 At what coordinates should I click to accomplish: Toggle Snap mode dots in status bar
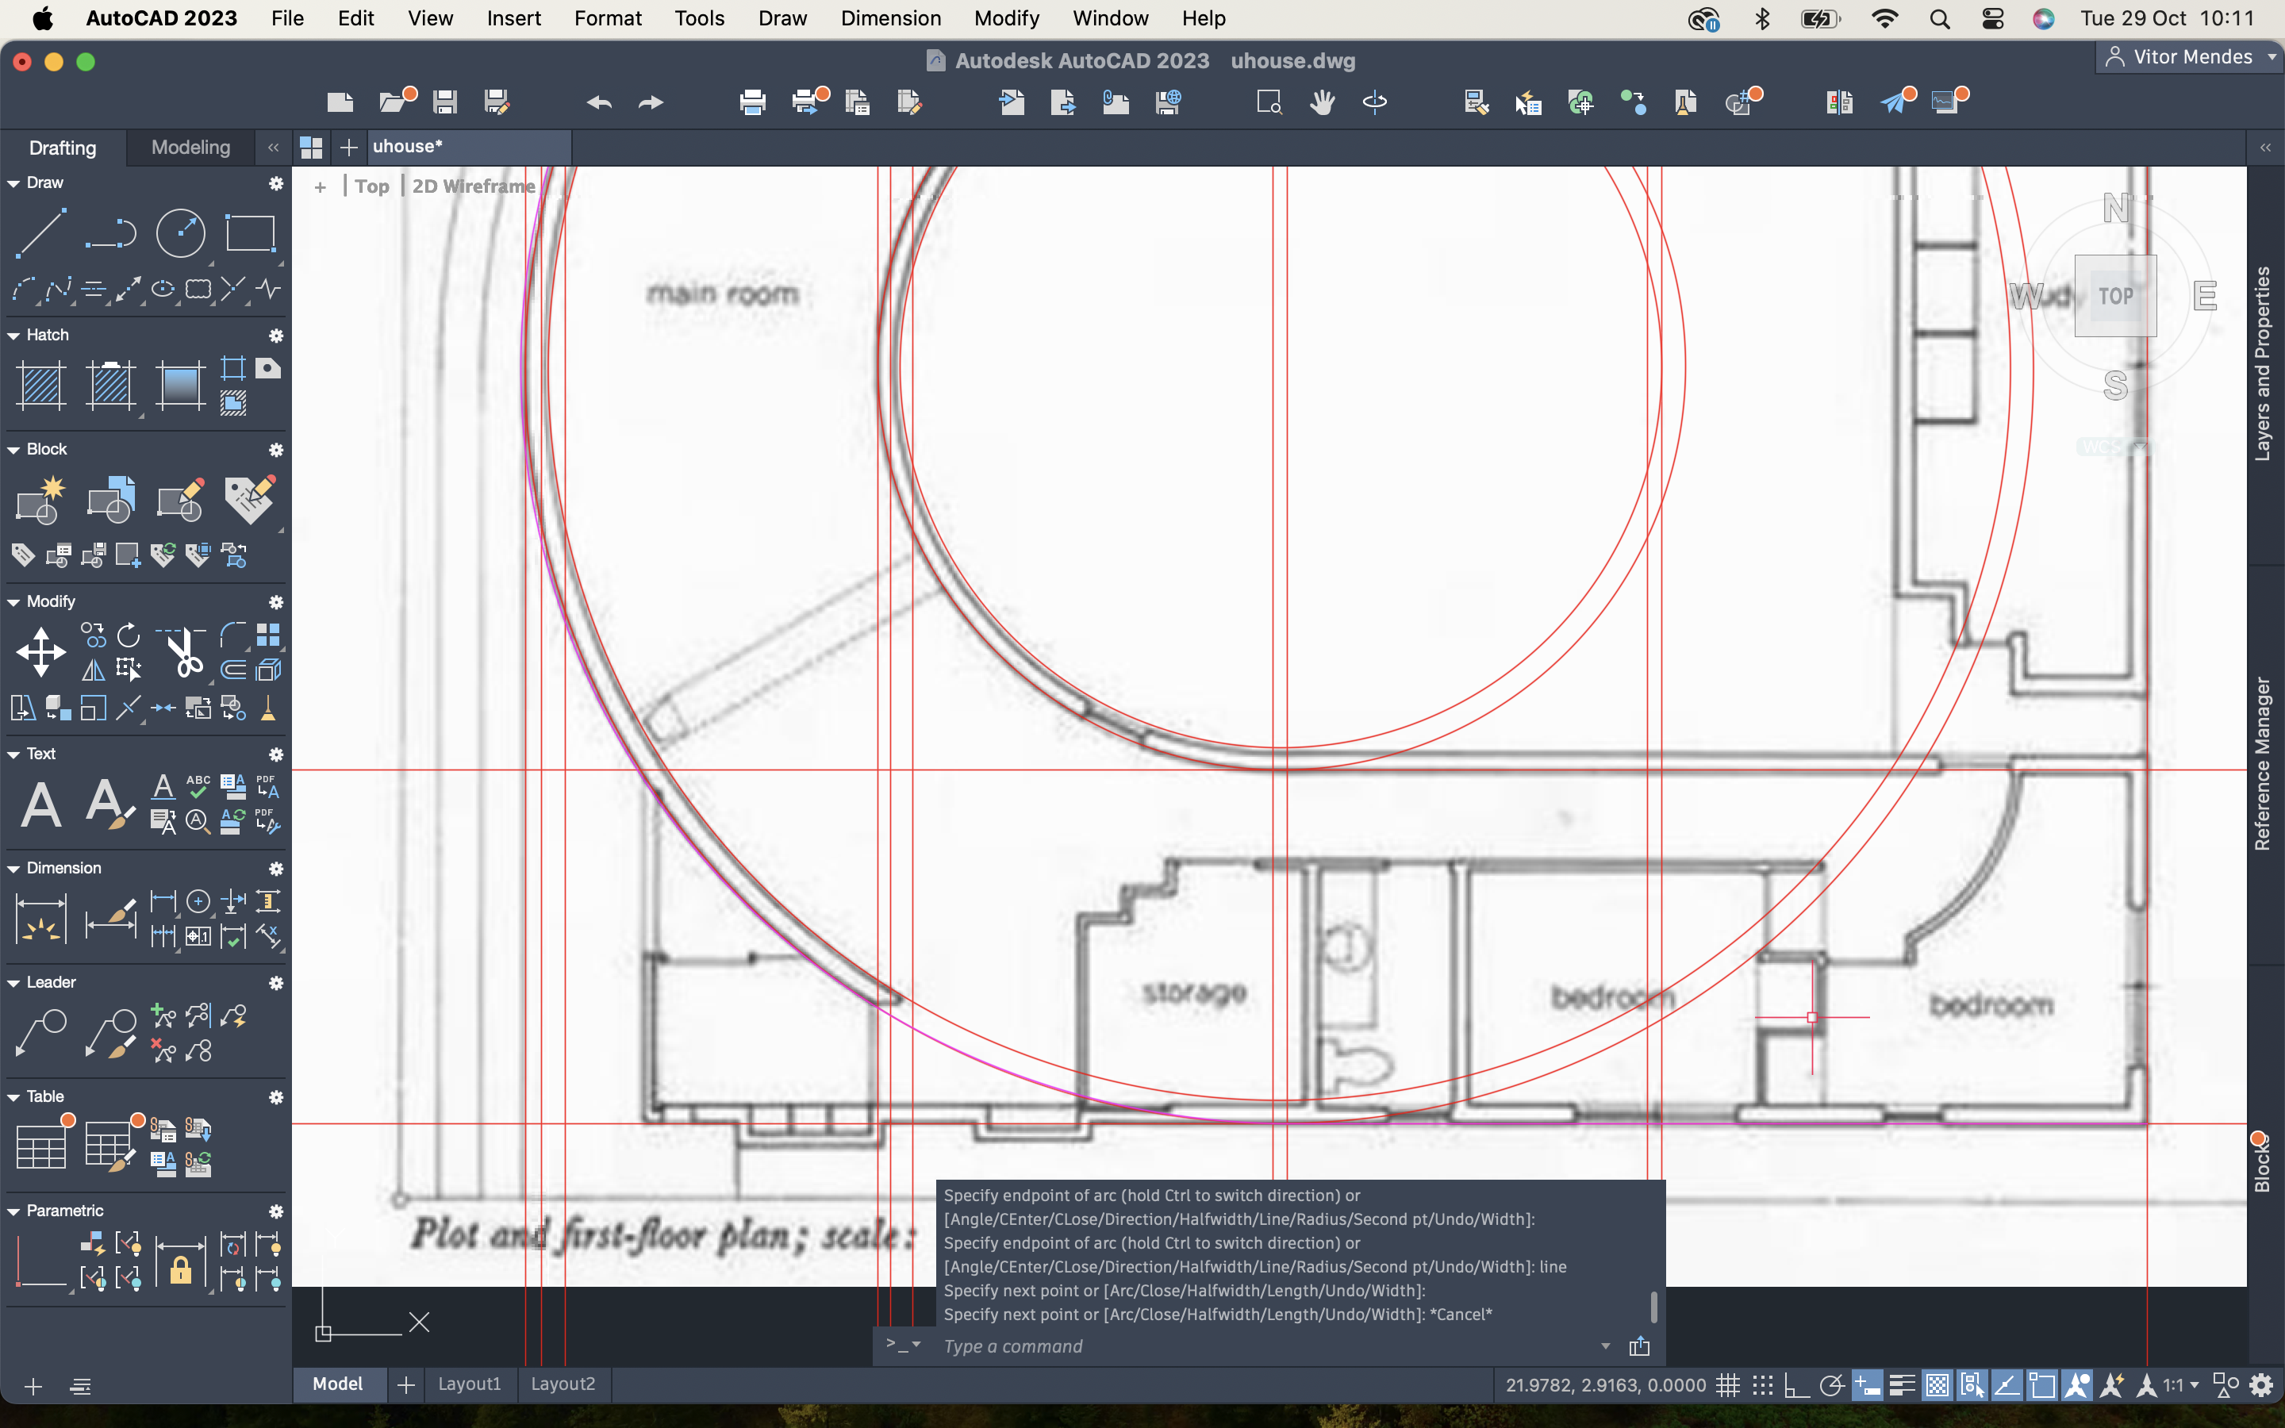pos(1762,1384)
